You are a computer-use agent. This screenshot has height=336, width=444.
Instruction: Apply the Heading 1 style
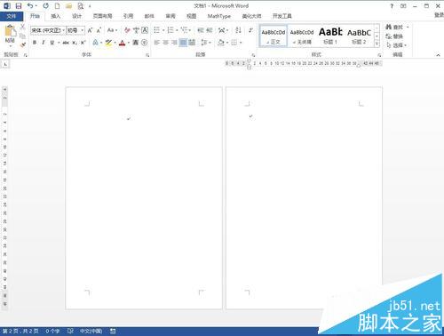[x=330, y=36]
